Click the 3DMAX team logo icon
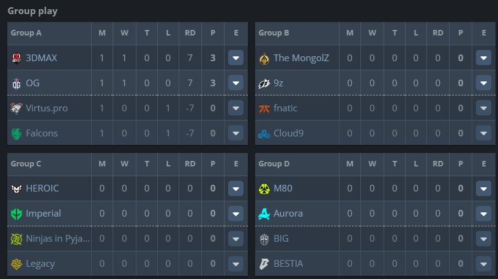The height and width of the screenshot is (279, 498). point(16,58)
